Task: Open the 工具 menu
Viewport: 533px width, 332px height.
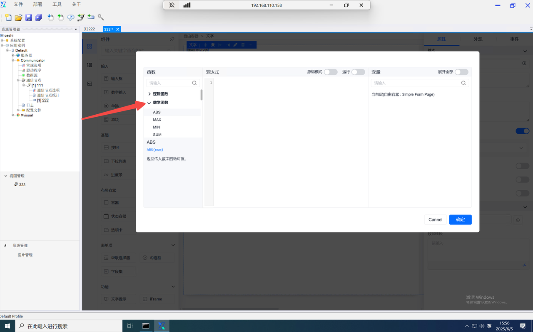Action: (57, 5)
